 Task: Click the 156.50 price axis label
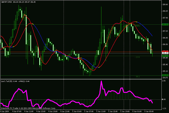(x=165, y=44)
